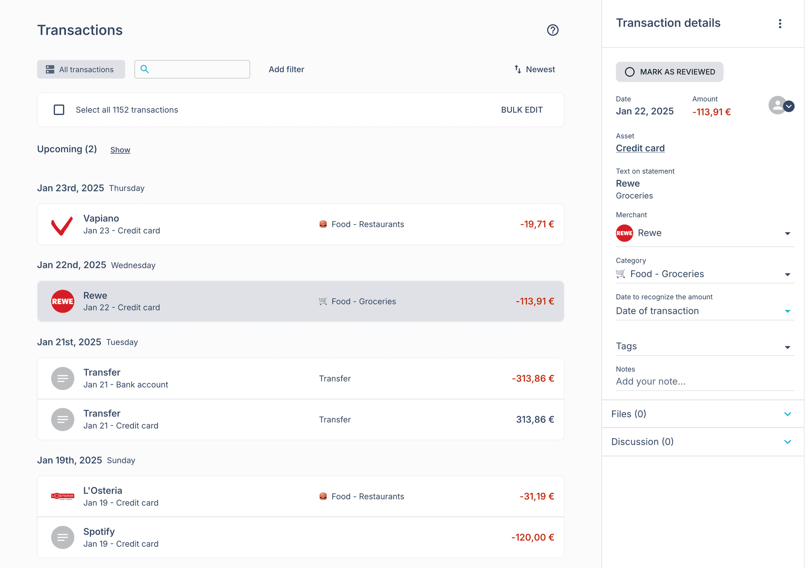This screenshot has height=568, width=805.
Task: Check Select all 1152 transactions box
Action: click(x=59, y=110)
